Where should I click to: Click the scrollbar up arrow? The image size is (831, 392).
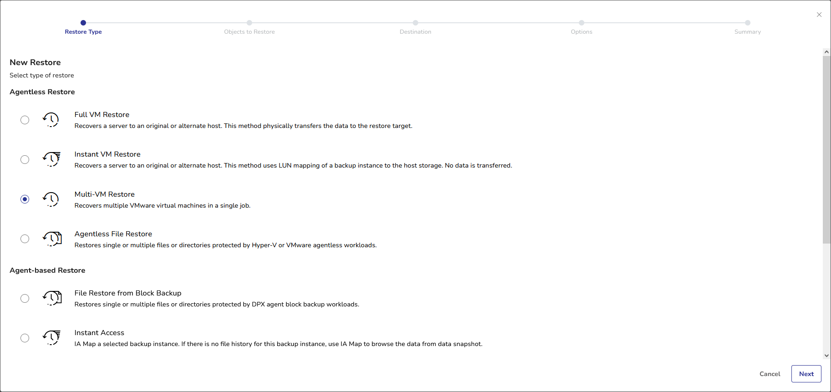coord(826,52)
